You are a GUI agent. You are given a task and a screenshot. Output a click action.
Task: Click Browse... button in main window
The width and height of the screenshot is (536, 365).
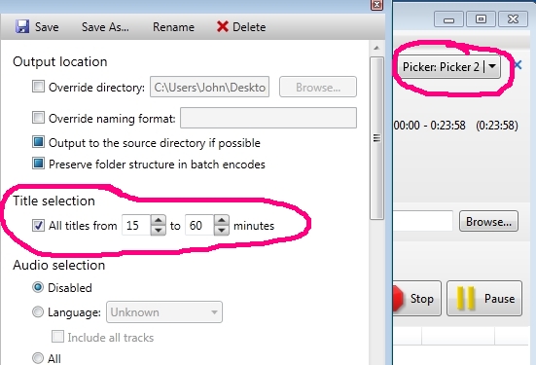[488, 221]
